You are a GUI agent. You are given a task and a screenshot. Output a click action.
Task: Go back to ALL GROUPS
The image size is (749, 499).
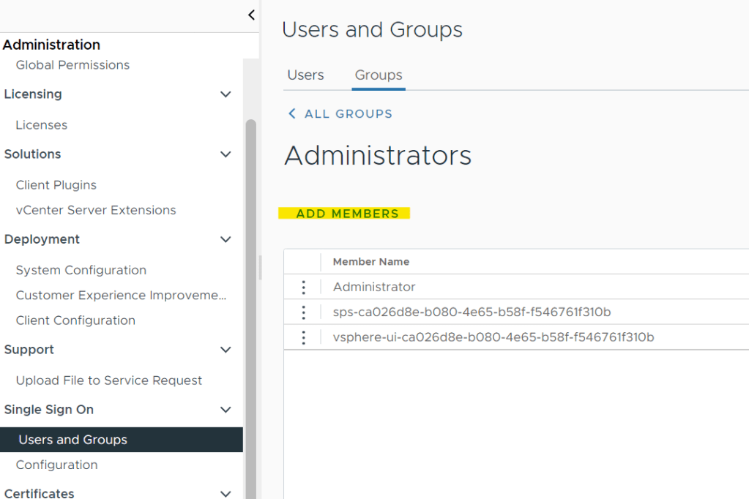(x=349, y=114)
